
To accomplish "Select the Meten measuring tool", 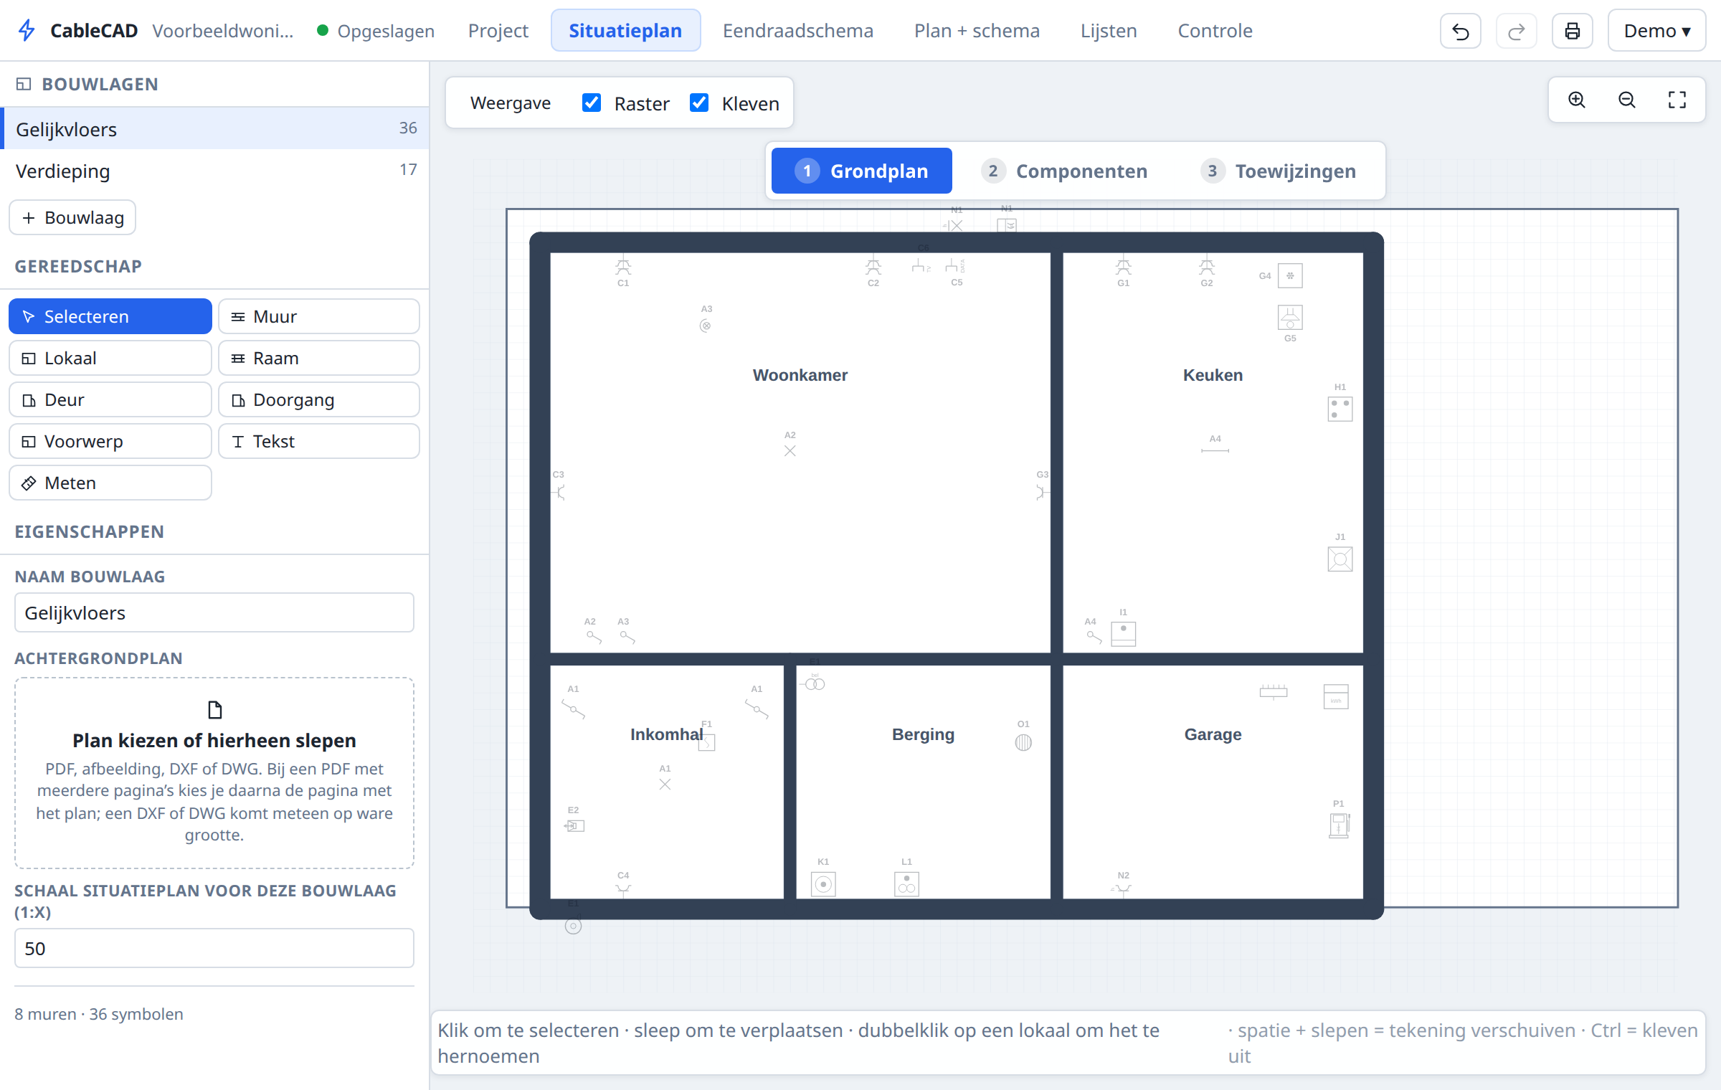I will (110, 483).
